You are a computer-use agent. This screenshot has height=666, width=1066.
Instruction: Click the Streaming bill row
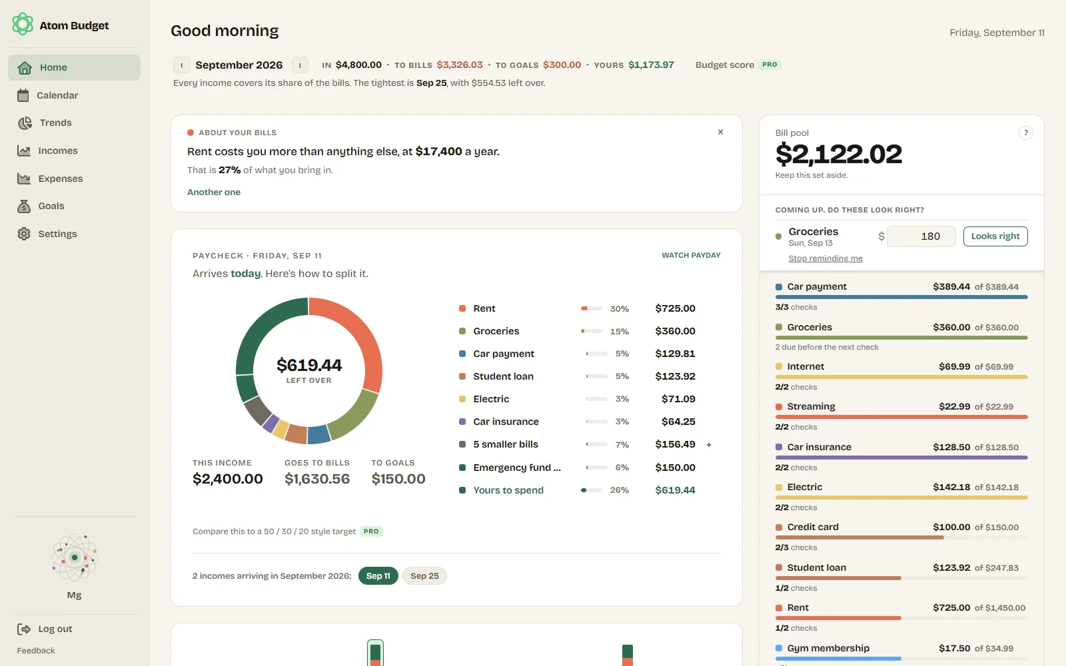901,416
